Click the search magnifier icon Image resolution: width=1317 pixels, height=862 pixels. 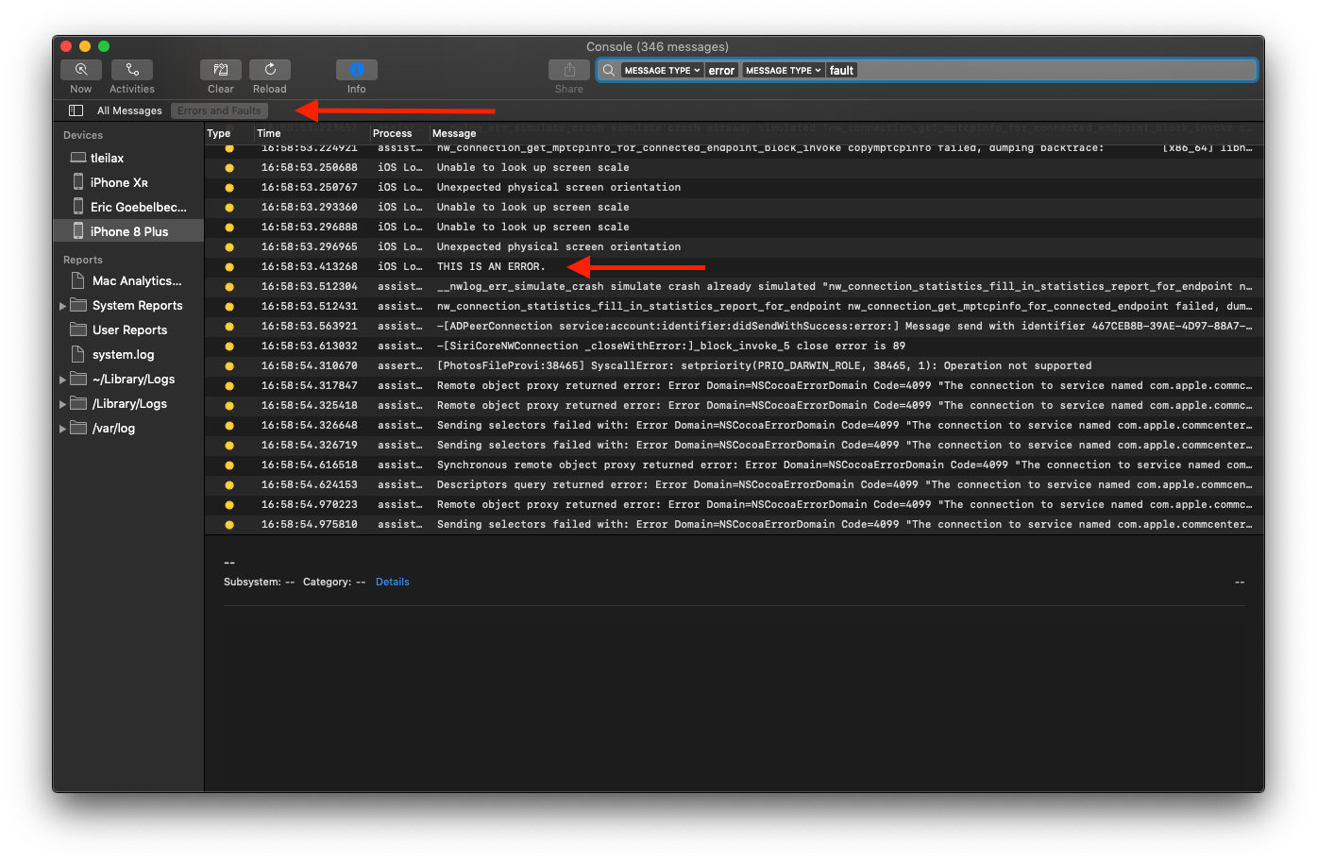coord(609,71)
